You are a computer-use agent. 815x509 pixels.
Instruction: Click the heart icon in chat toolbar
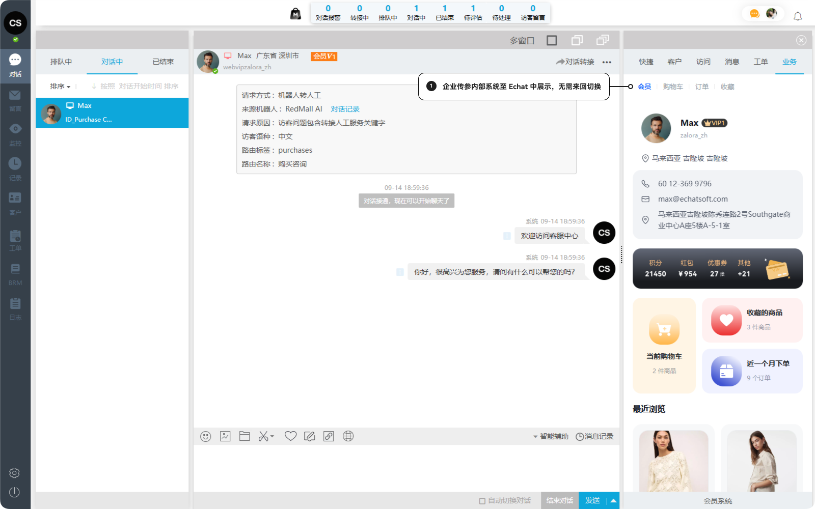point(290,436)
